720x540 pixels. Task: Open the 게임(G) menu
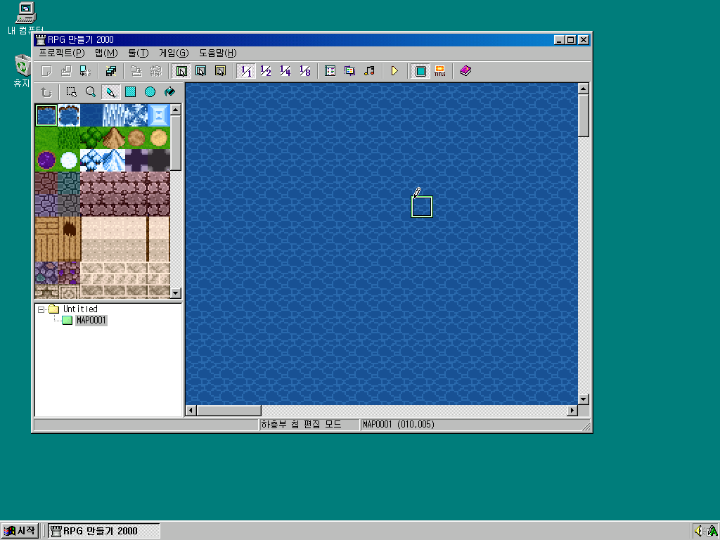[x=174, y=53]
